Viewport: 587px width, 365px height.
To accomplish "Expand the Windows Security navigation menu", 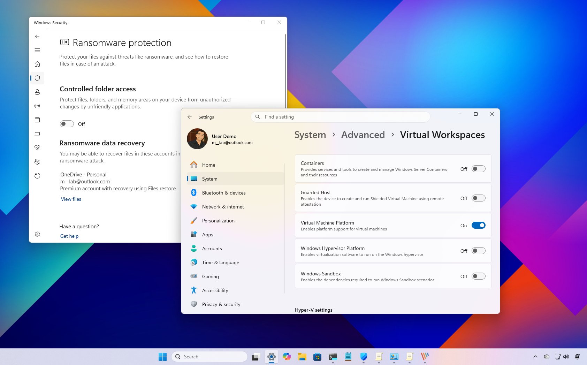I will 37,50.
